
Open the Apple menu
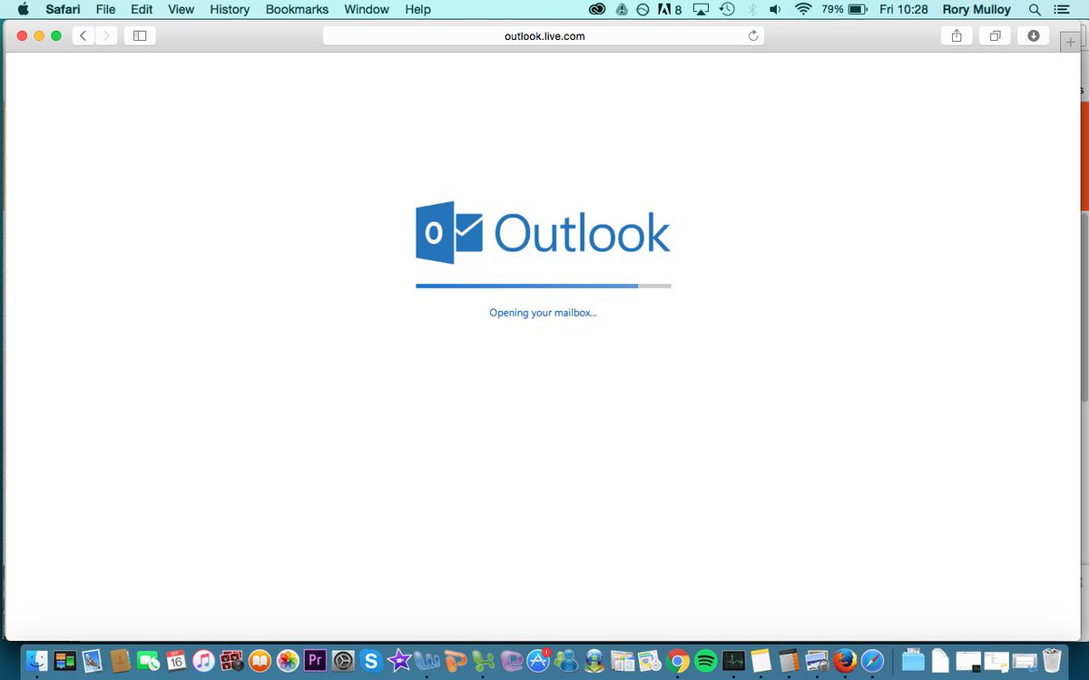(24, 9)
